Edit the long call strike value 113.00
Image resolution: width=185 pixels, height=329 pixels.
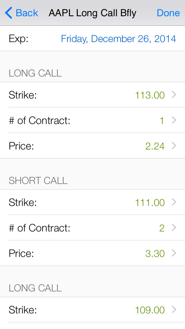(150, 95)
